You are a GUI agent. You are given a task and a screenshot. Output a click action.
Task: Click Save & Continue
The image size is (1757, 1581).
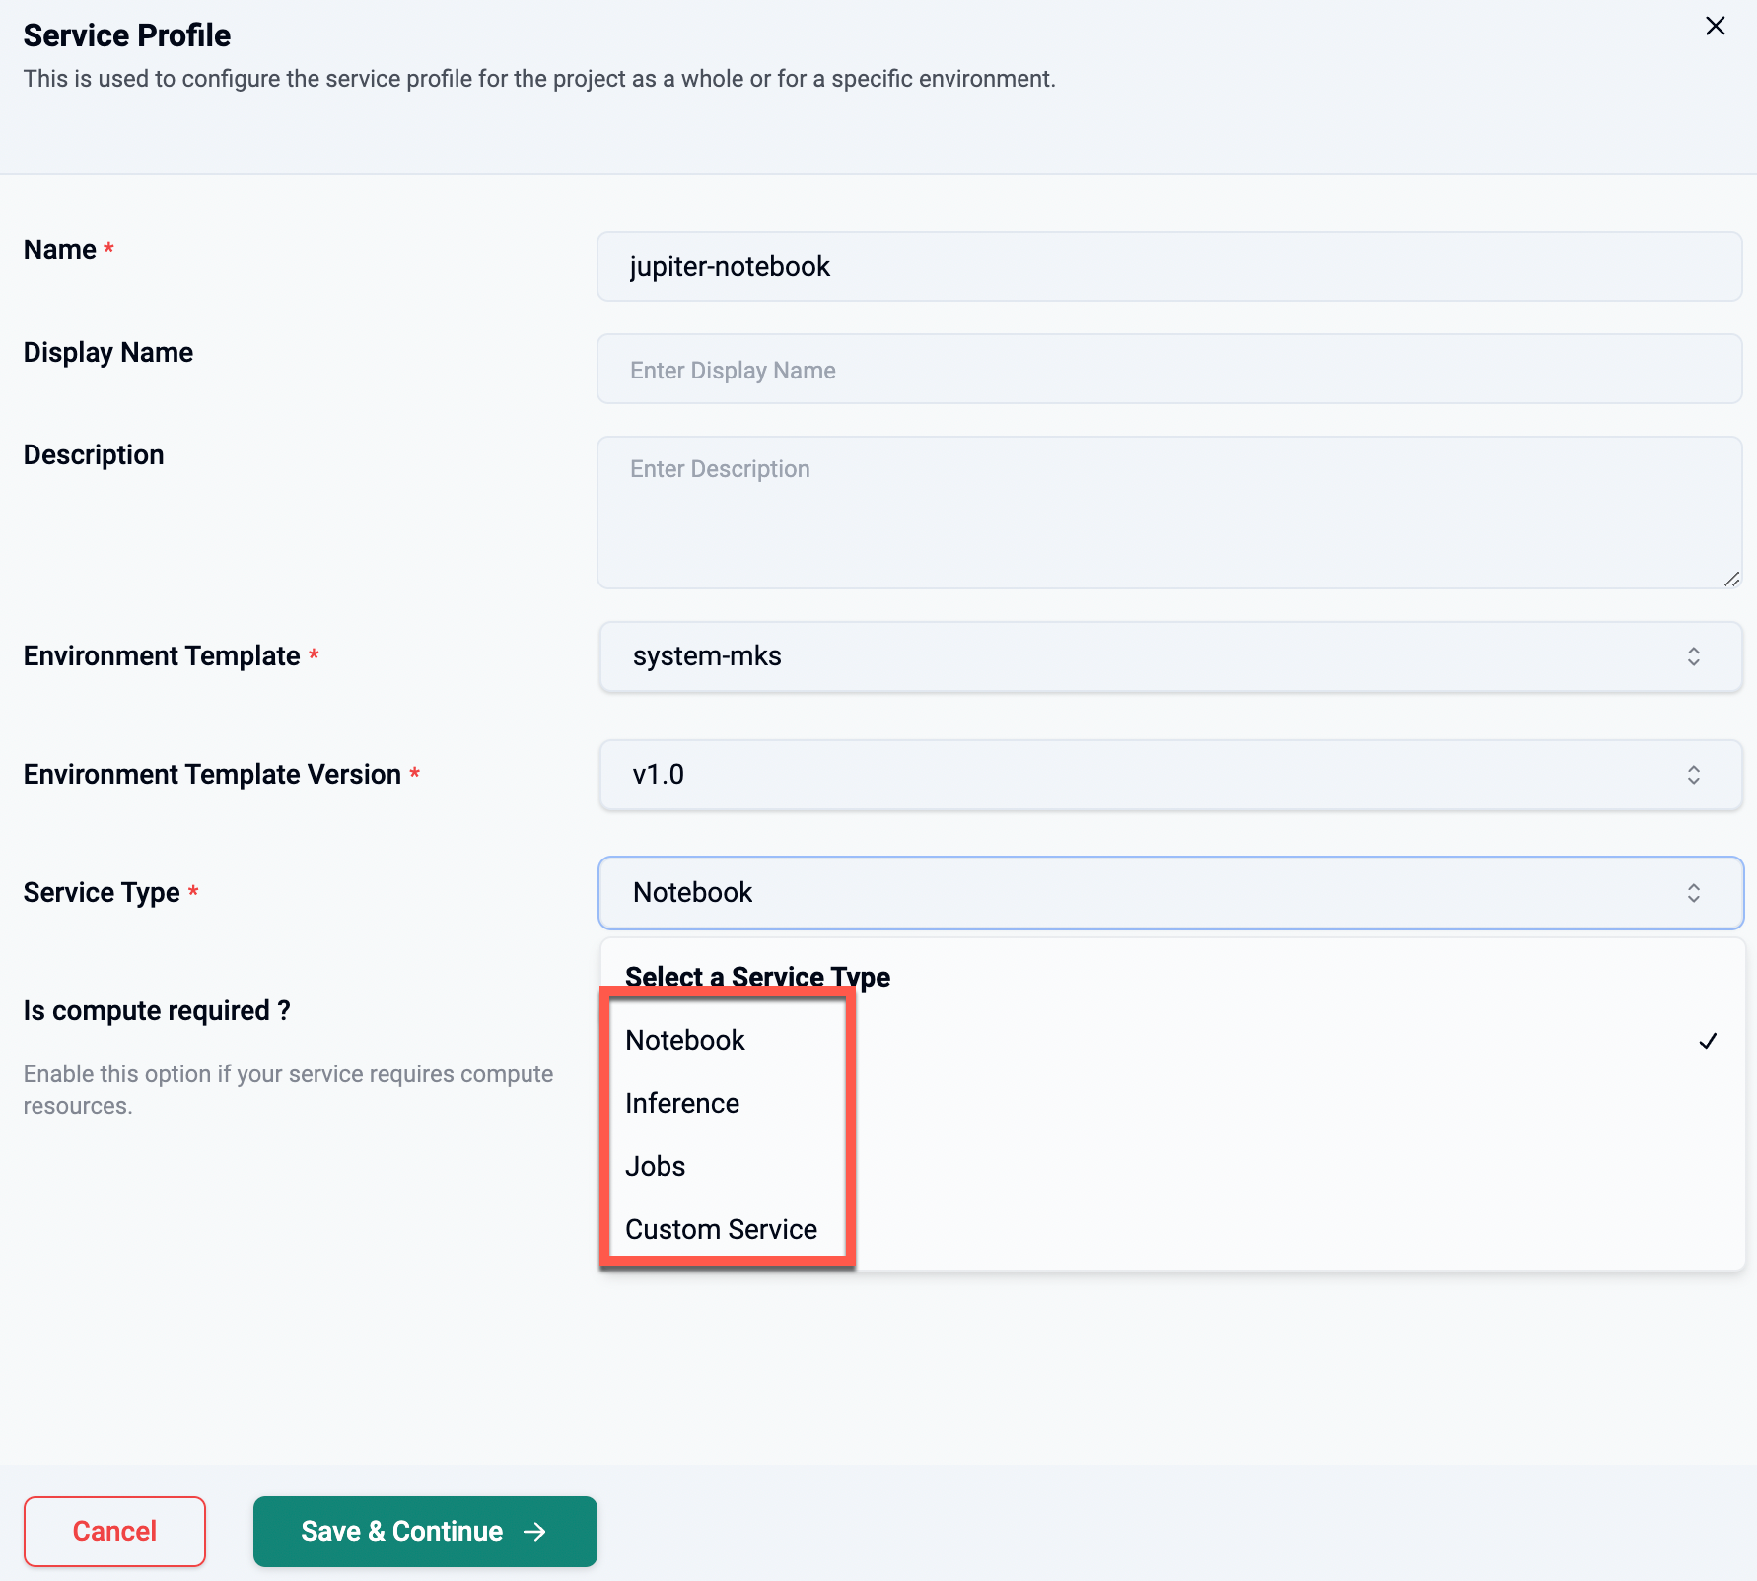(425, 1531)
